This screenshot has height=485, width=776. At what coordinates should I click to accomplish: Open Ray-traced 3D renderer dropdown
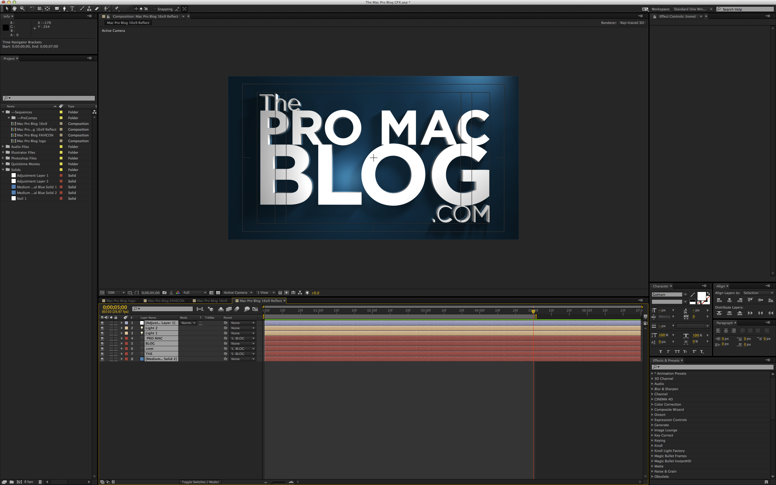[x=632, y=23]
